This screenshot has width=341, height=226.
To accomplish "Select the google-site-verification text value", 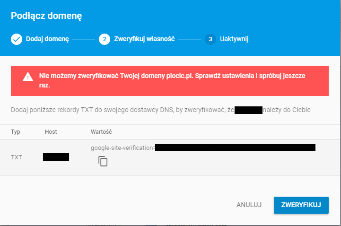I will coord(203,148).
